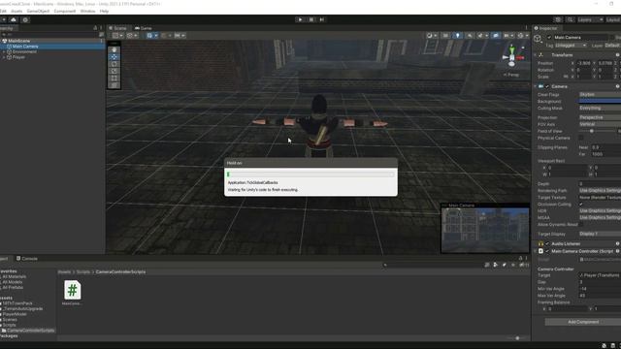The image size is (621, 349).
Task: Select the Hand (view) tool
Action: click(x=114, y=49)
